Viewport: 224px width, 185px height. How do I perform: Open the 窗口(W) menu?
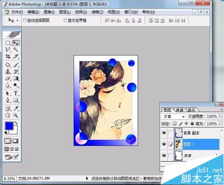[x=131, y=12]
